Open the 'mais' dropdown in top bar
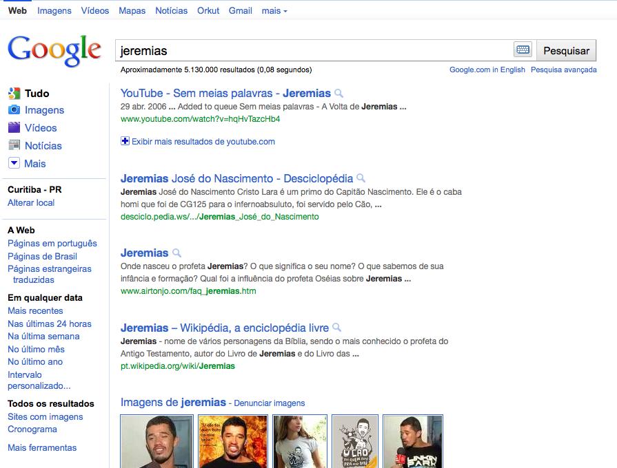 (x=274, y=10)
